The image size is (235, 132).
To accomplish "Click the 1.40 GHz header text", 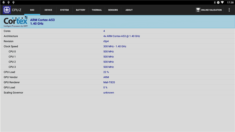I will 37,23.
